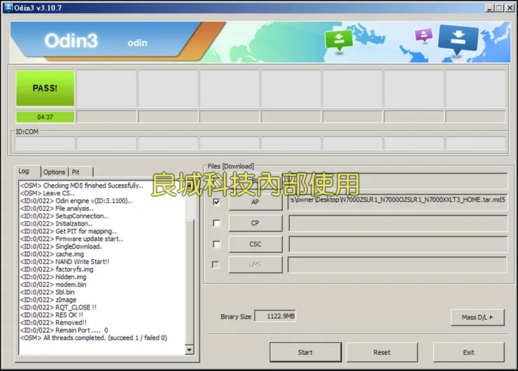Click the large blue download banner icon

(458, 40)
